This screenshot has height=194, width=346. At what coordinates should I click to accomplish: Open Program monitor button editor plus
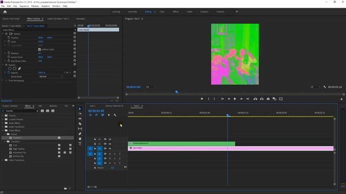[x=342, y=99]
